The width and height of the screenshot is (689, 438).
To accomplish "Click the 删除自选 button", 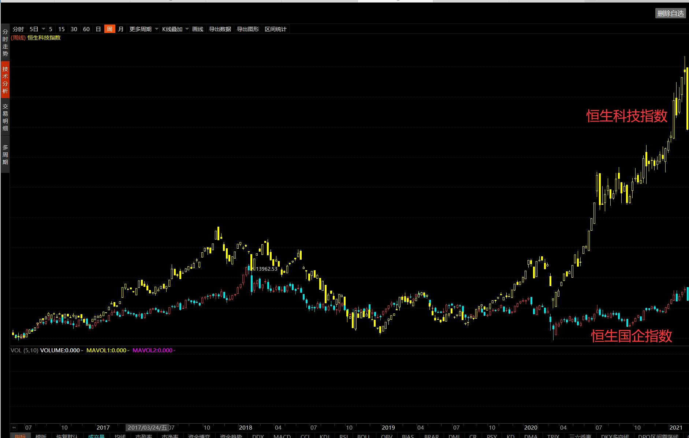I will pos(670,14).
